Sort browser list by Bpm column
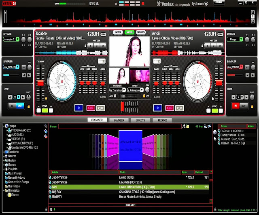 pos(188,172)
